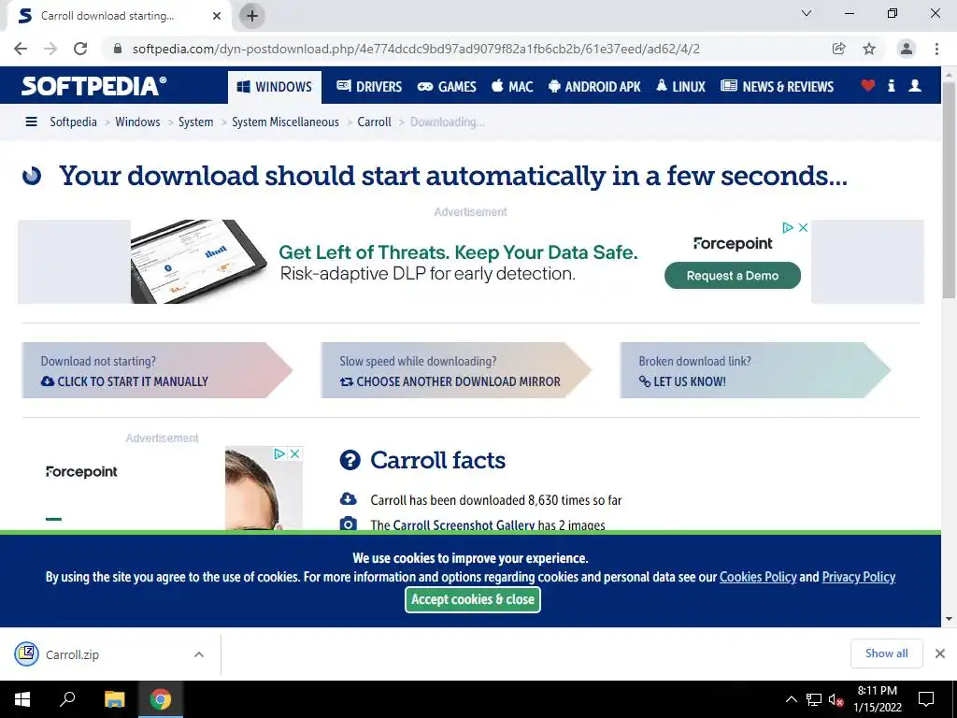This screenshot has width=957, height=718.
Task: Go to Carroll breadcrumb link
Action: [374, 122]
